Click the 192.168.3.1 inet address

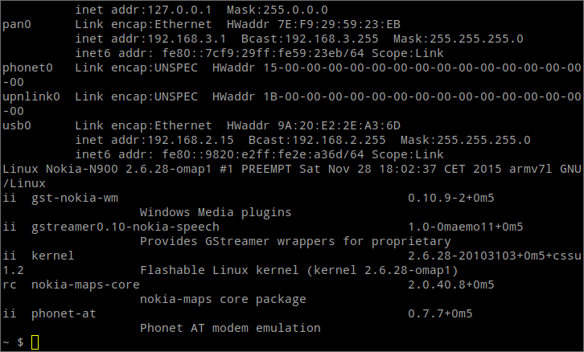[x=187, y=39]
